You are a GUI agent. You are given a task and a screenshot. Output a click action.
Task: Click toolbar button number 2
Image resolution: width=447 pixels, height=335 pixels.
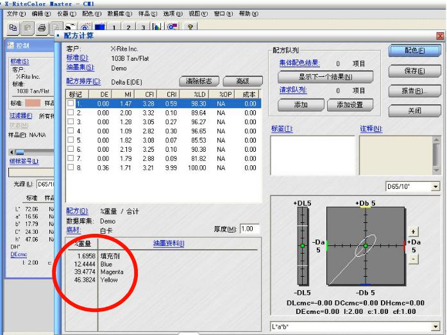[128, 27]
